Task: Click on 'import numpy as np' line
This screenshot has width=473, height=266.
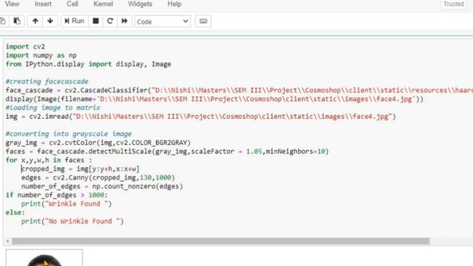Action: point(41,55)
